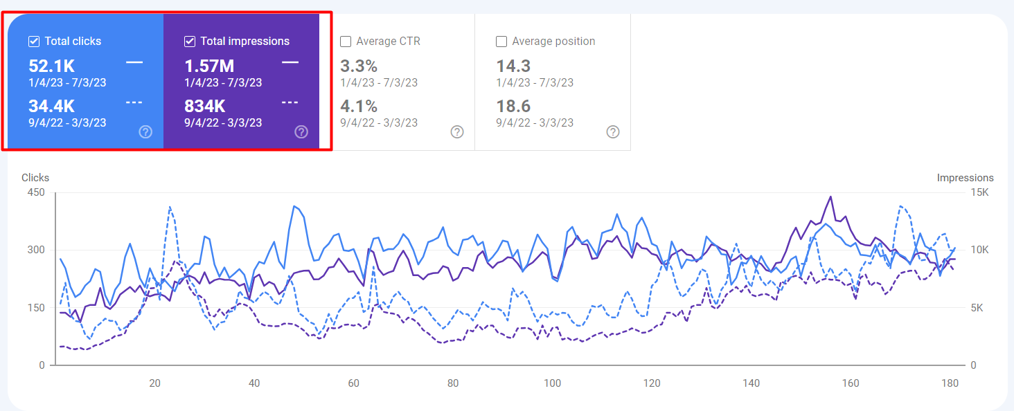Select the Average position metric card
1014x411 pixels.
(552, 83)
